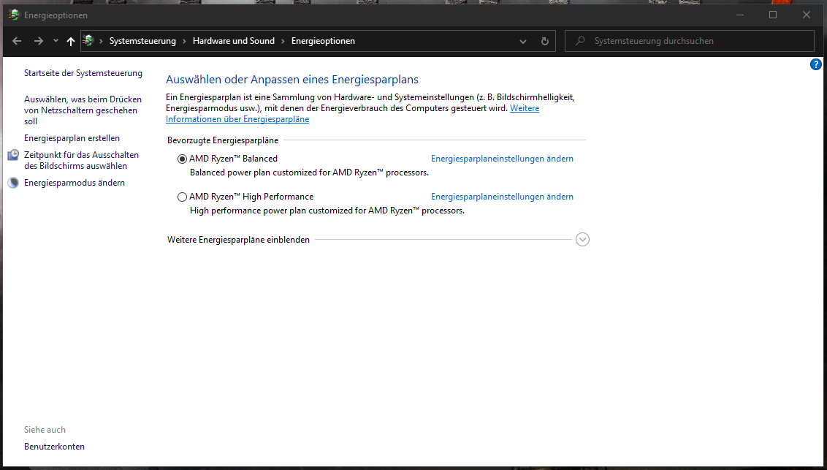Click the heading Auswählen oder Anpassen eines Energiesparplans

point(292,80)
